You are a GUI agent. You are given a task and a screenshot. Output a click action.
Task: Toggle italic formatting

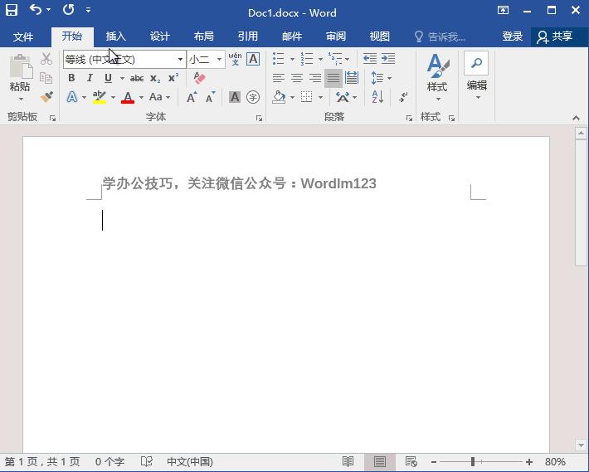click(90, 78)
